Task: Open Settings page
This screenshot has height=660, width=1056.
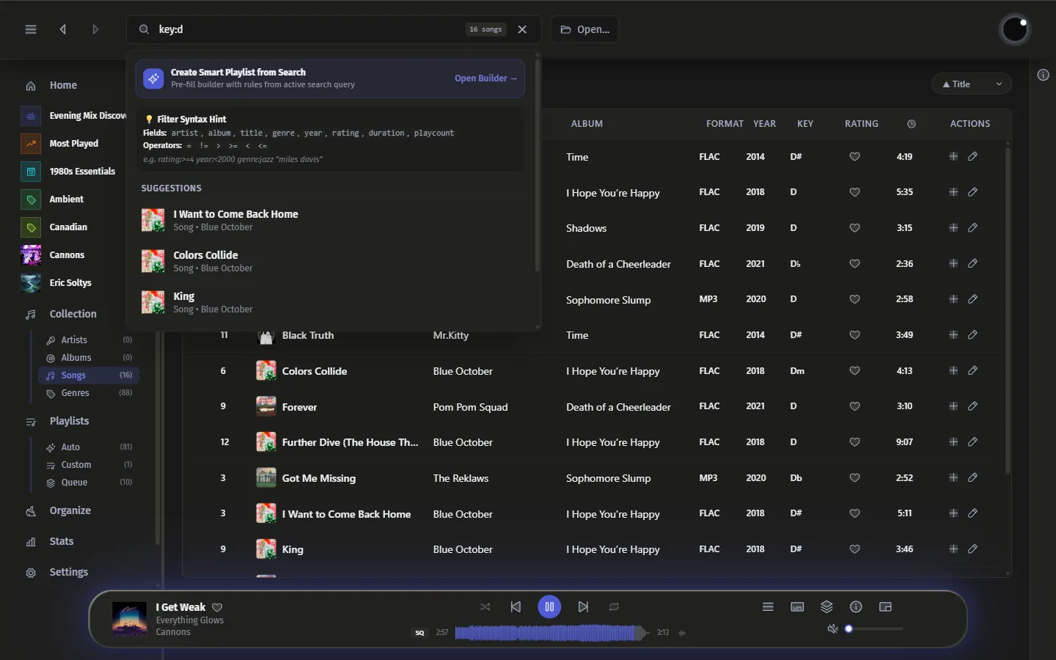Action: click(x=68, y=572)
